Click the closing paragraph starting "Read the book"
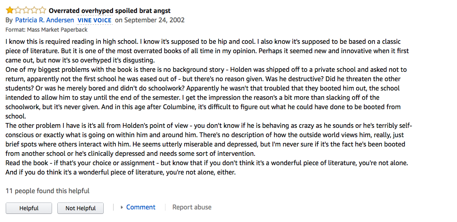The height and width of the screenshot is (222, 457). 203,167
